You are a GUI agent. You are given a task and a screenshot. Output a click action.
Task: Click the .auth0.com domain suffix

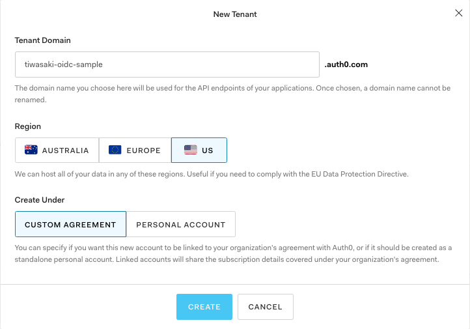tap(346, 64)
